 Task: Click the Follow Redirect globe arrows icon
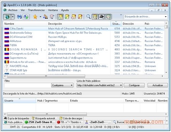click(26, 17)
